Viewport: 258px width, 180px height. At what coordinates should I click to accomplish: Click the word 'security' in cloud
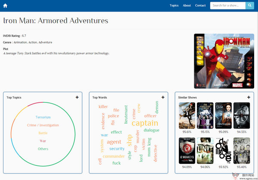tap(117, 149)
